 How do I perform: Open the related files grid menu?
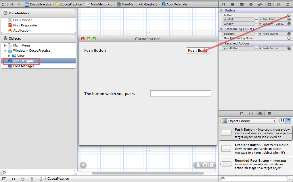pos(3,4)
